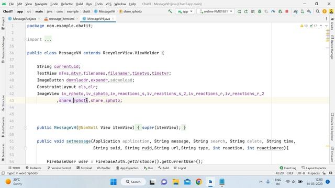Open the Event Log panel
The height and width of the screenshot is (188, 335).
click(x=288, y=168)
